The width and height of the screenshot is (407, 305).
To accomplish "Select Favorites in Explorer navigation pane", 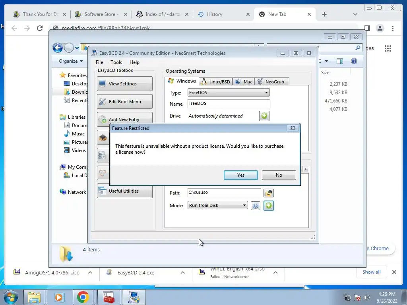I will coord(73,75).
